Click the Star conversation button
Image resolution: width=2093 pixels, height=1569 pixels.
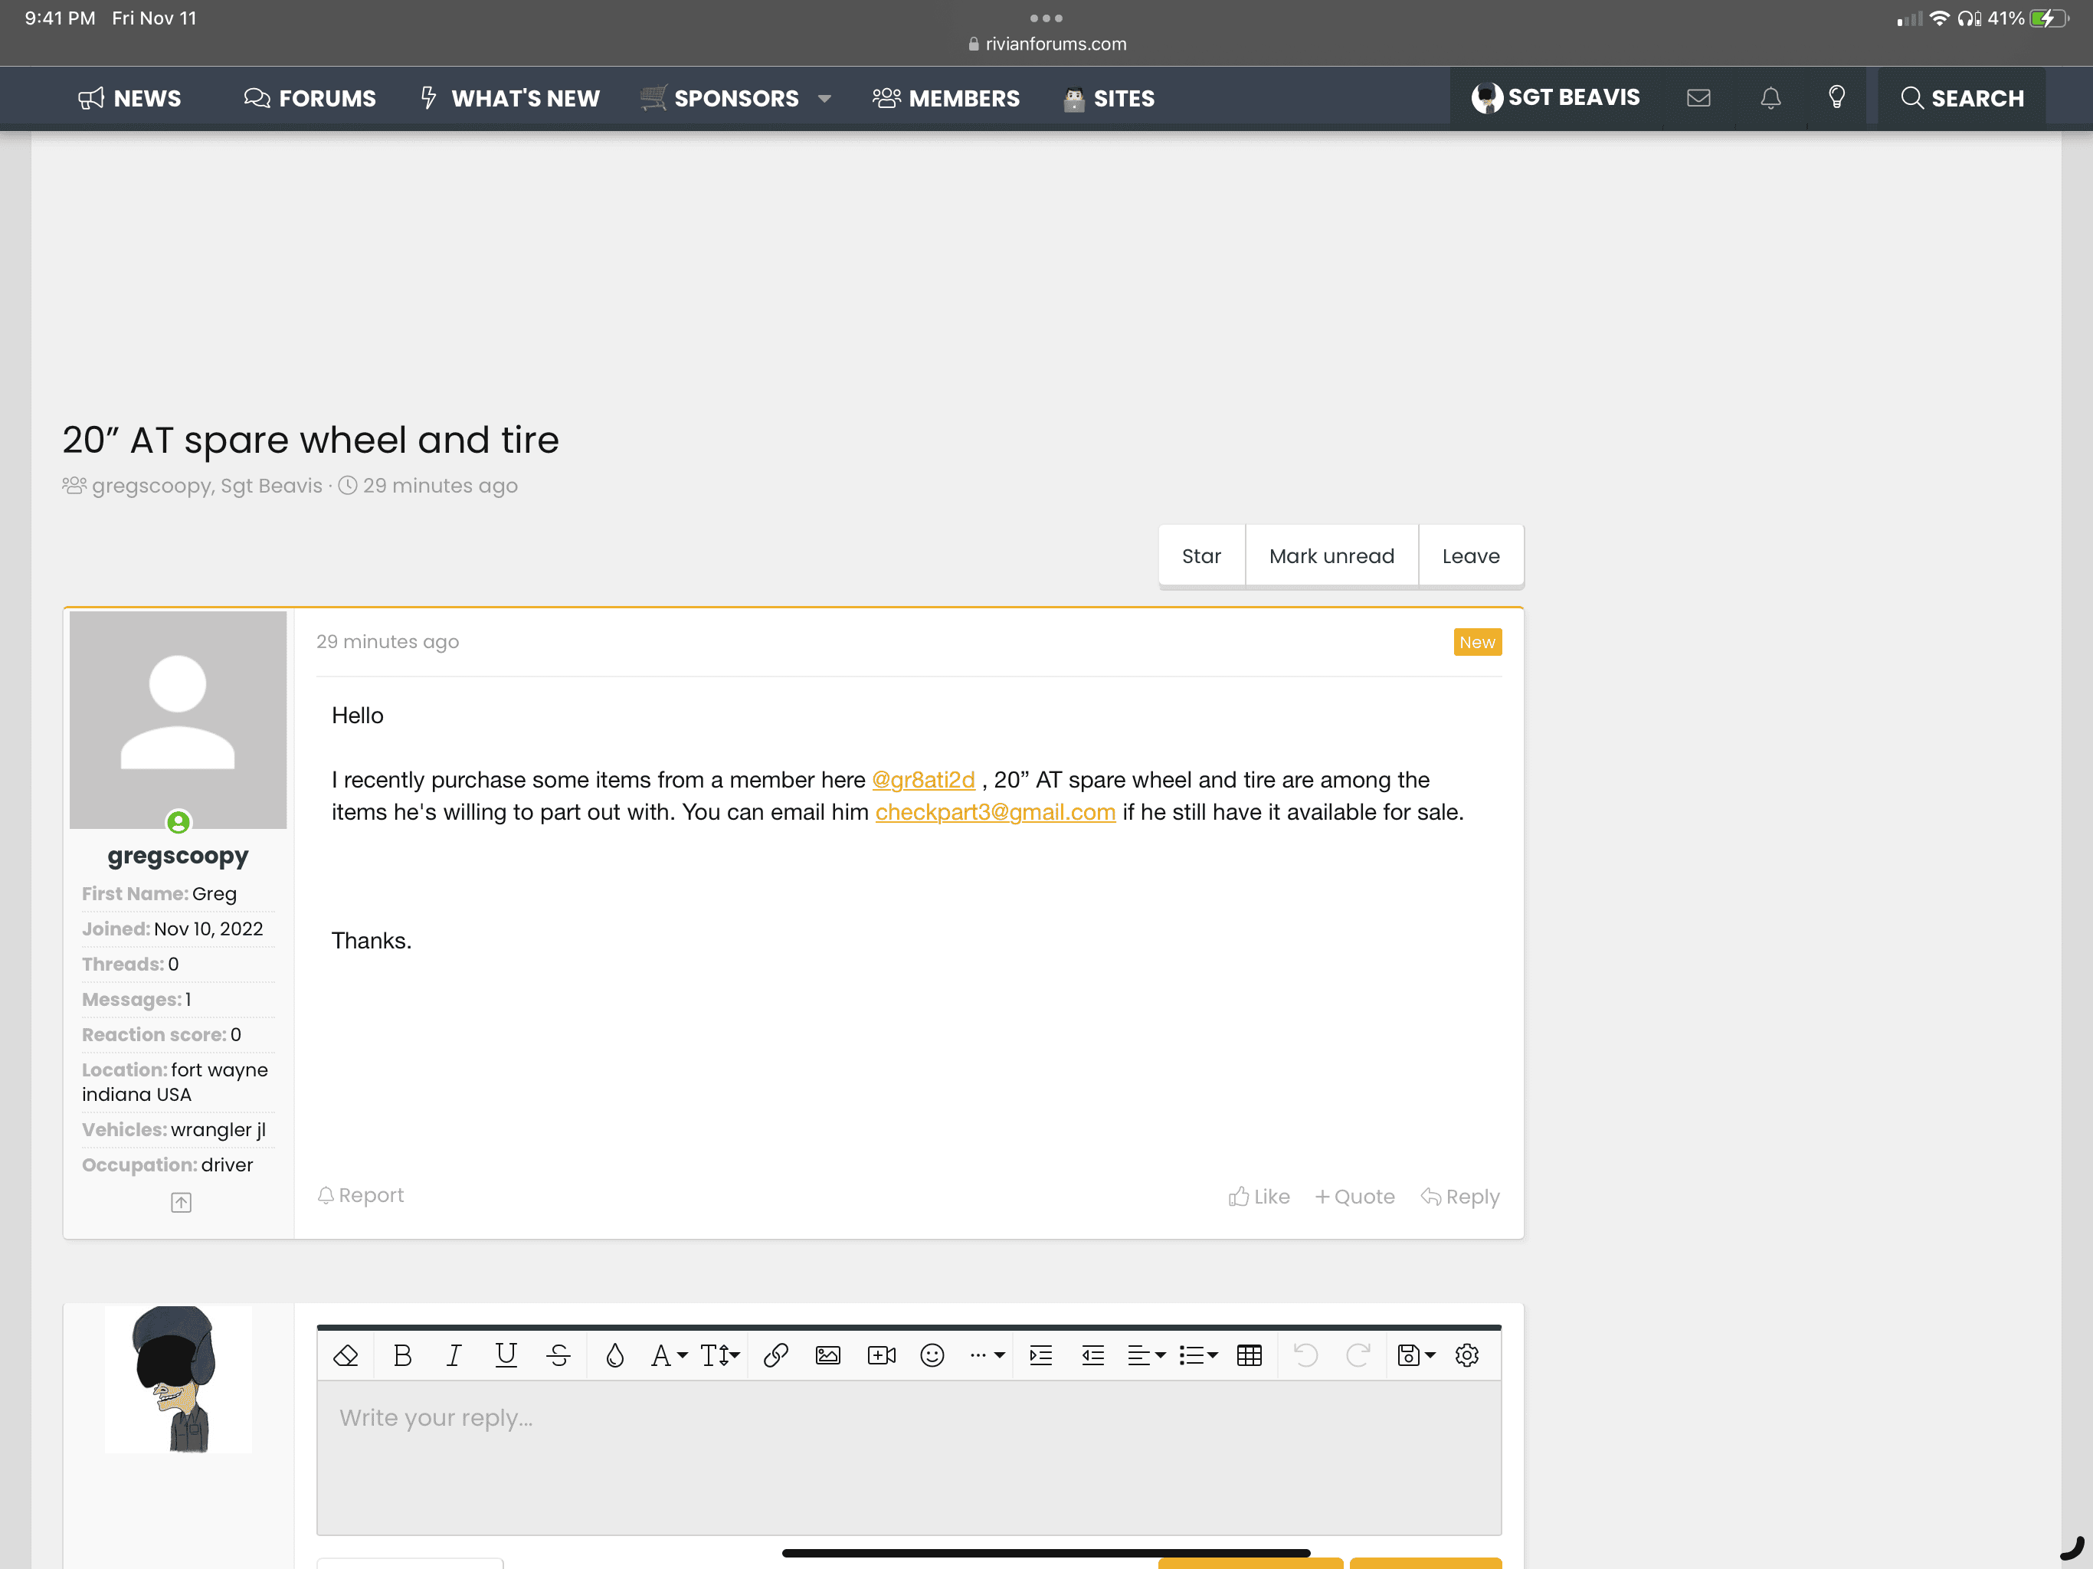point(1202,555)
